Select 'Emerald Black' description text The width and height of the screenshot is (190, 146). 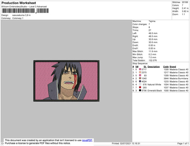(x=155, y=91)
